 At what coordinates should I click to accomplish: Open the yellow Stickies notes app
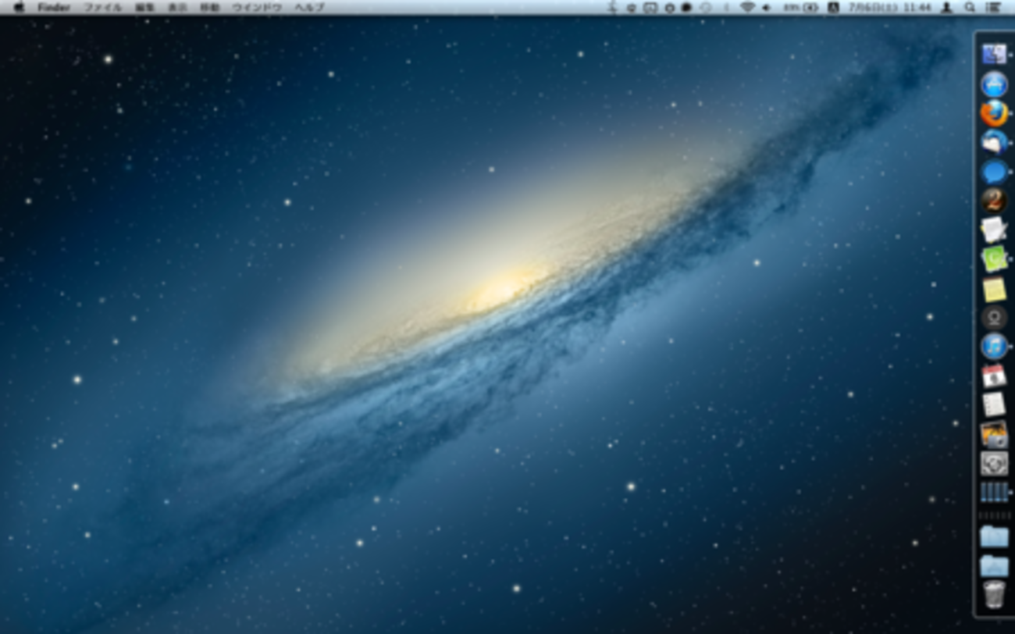coord(993,289)
